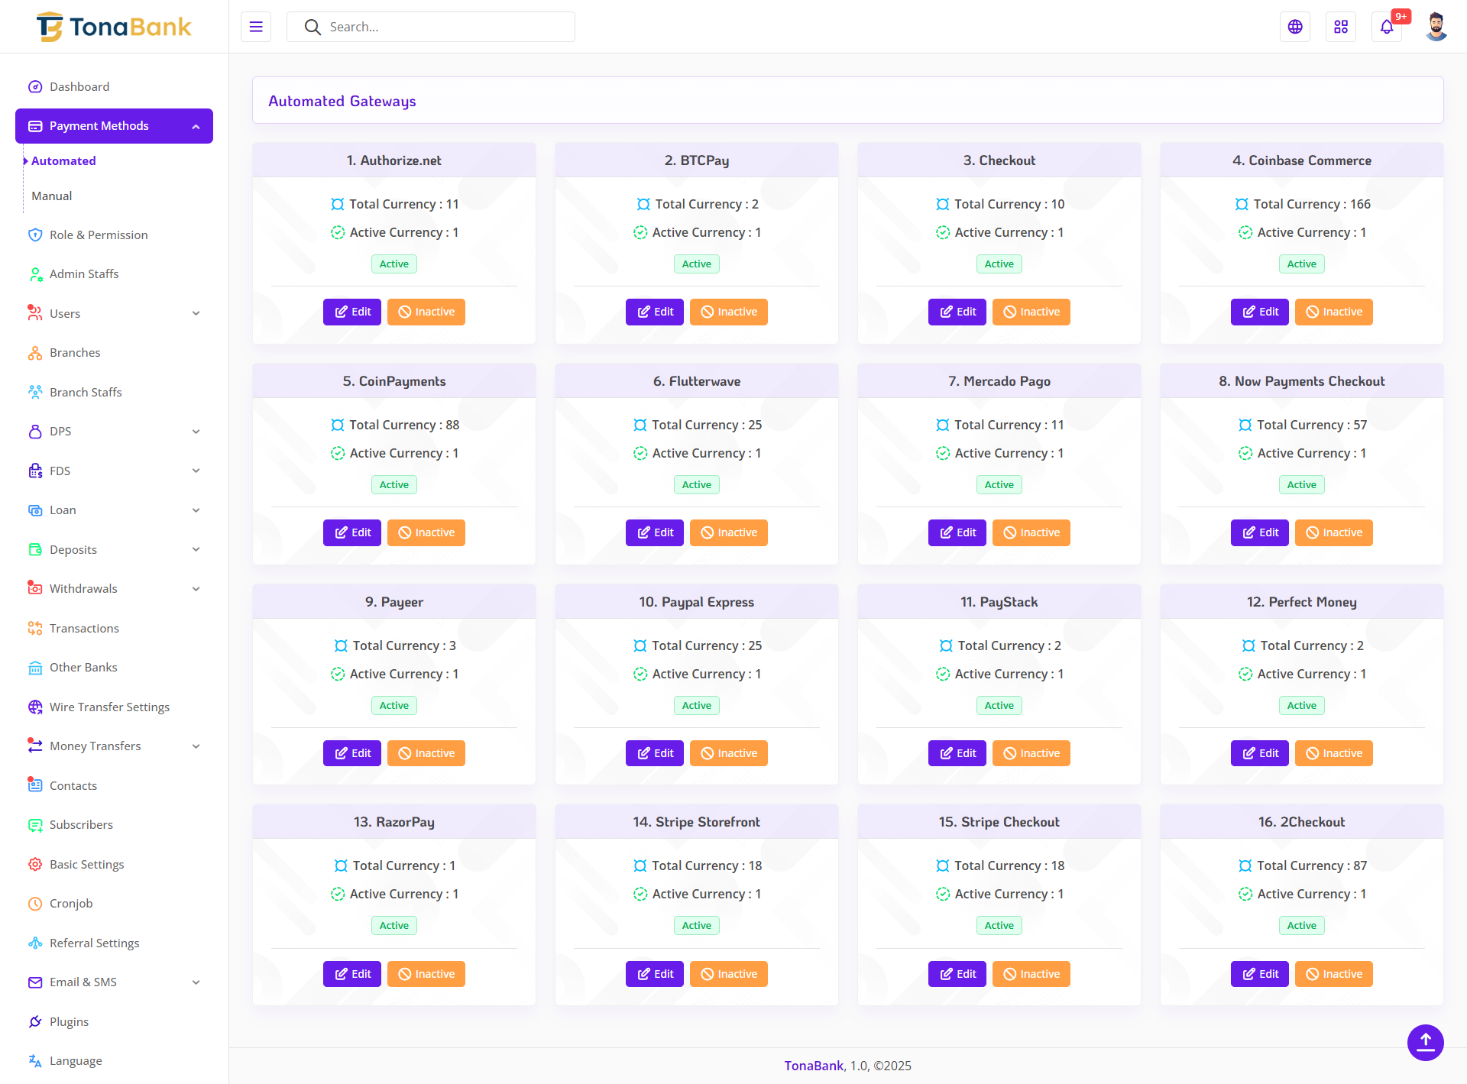Edit the Paypal Express gateway
1467x1084 pixels.
pos(654,753)
